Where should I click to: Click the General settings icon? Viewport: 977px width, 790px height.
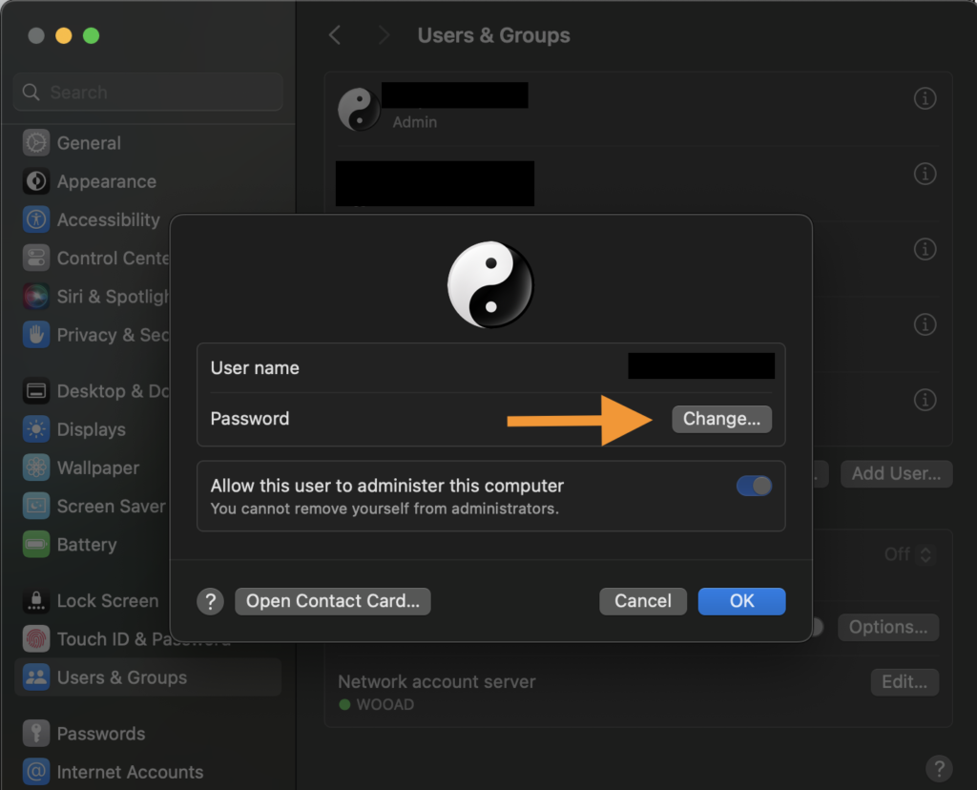36,143
